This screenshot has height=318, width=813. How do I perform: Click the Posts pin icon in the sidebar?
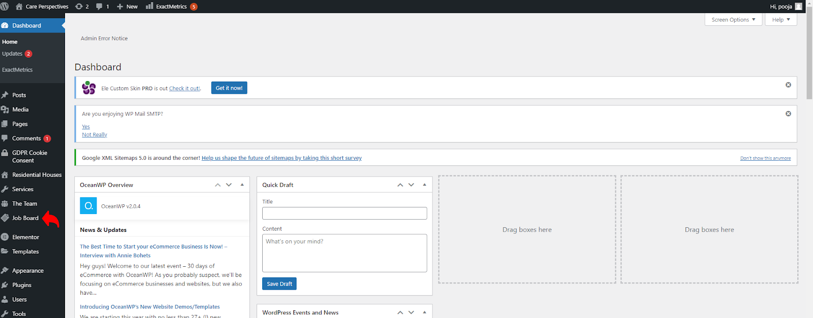point(5,95)
